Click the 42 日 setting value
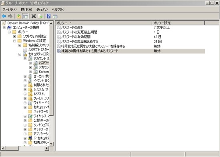Image resolution: width=220 pixels, height=157 pixels. pos(157,37)
